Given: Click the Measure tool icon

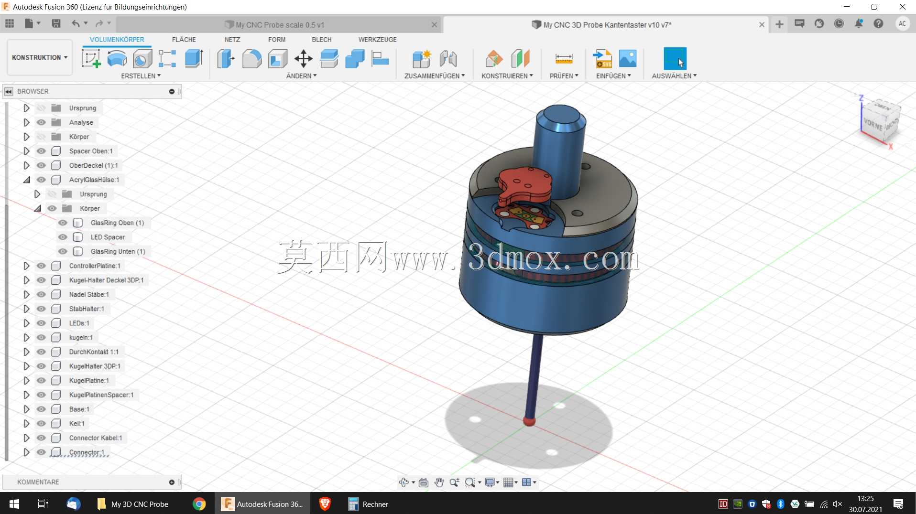Looking at the screenshot, I should point(564,59).
